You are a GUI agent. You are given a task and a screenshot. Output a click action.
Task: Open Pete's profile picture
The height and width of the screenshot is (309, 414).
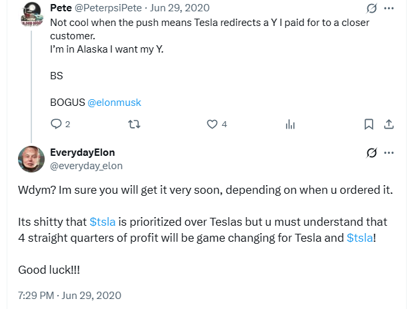click(31, 14)
